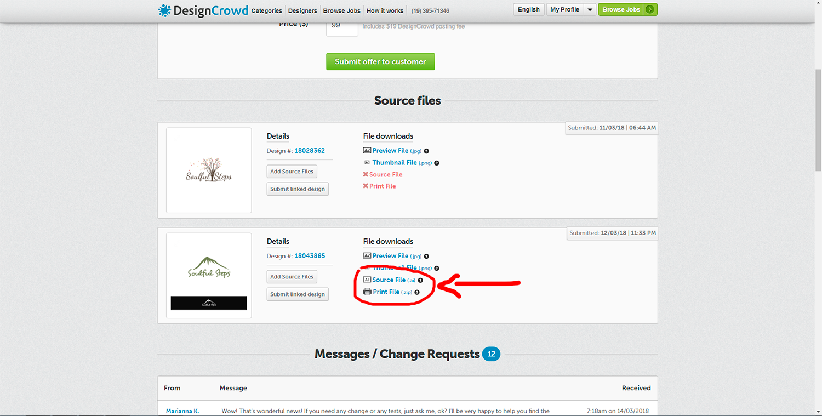
Task: Click 'Includes $19 DesignCrowd posting fee' note
Action: [x=413, y=26]
